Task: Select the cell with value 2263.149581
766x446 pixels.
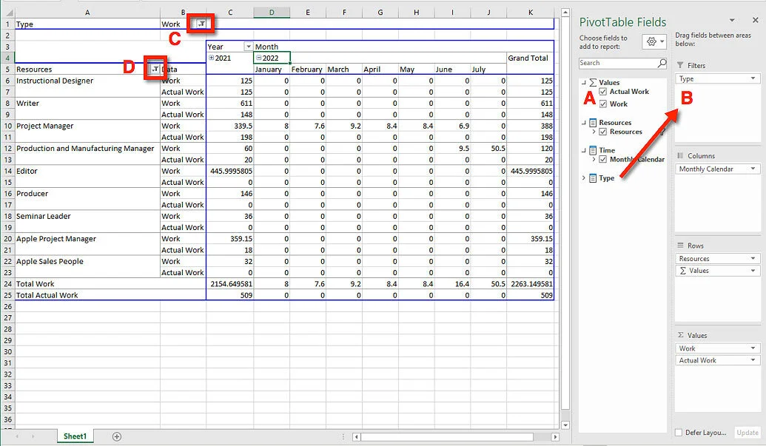Action: point(531,284)
